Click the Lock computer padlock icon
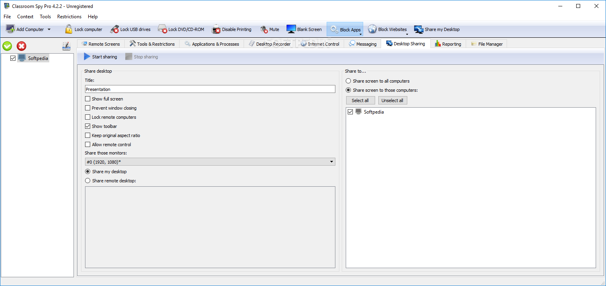The width and height of the screenshot is (606, 286). pyautogui.click(x=69, y=29)
